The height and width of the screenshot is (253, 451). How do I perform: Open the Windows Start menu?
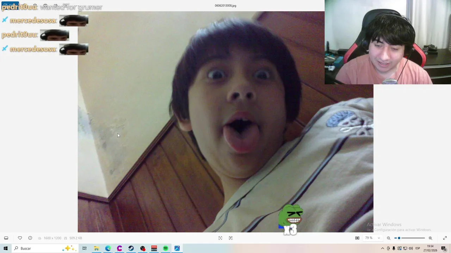[x=6, y=248]
